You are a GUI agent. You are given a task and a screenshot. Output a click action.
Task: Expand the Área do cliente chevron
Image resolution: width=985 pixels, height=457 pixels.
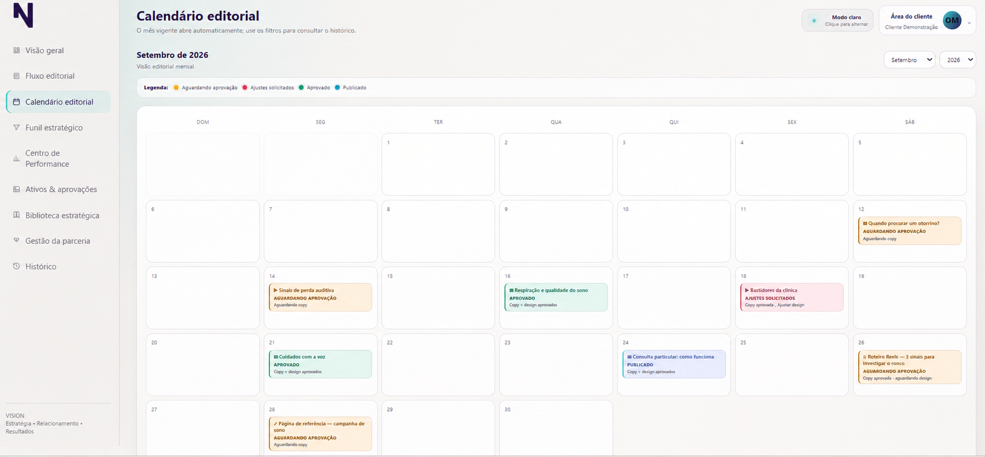(x=969, y=23)
